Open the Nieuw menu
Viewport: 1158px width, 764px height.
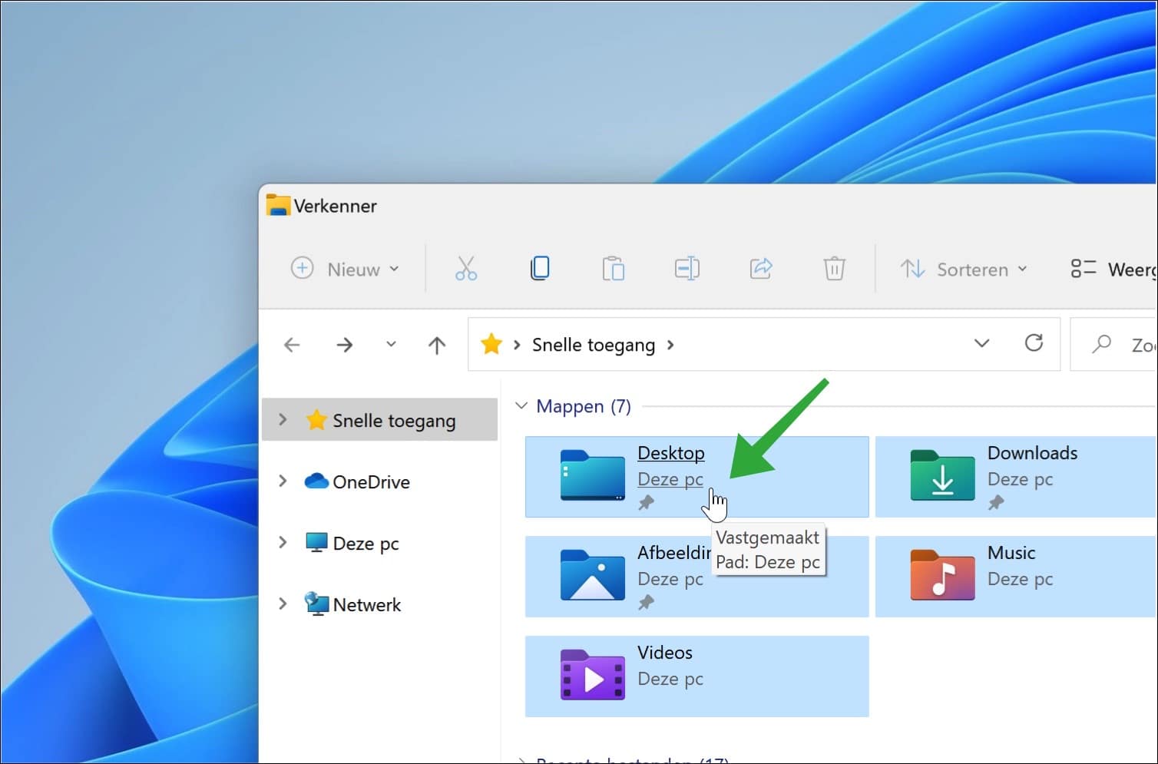click(x=346, y=269)
